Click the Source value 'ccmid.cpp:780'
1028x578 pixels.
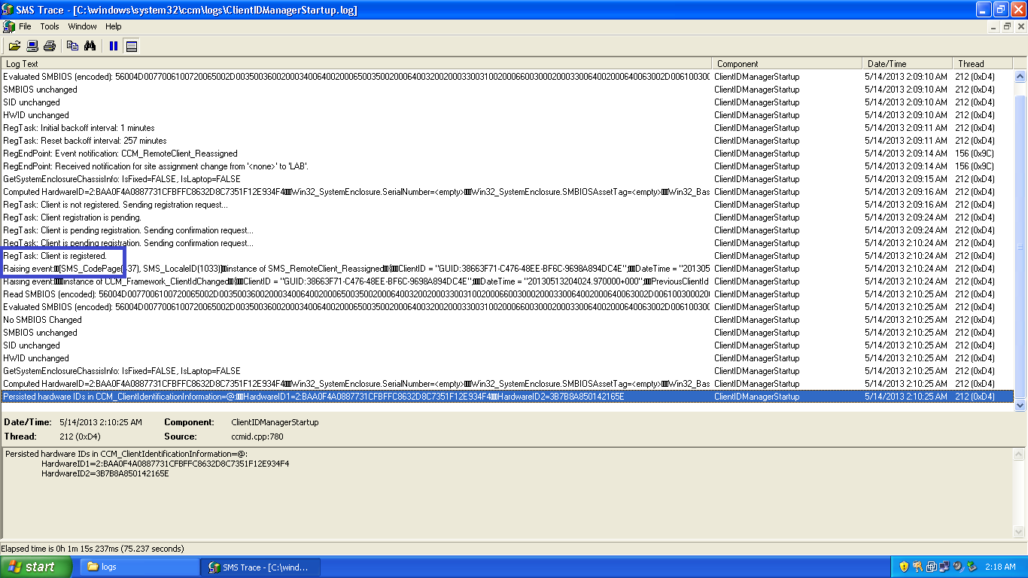point(257,437)
